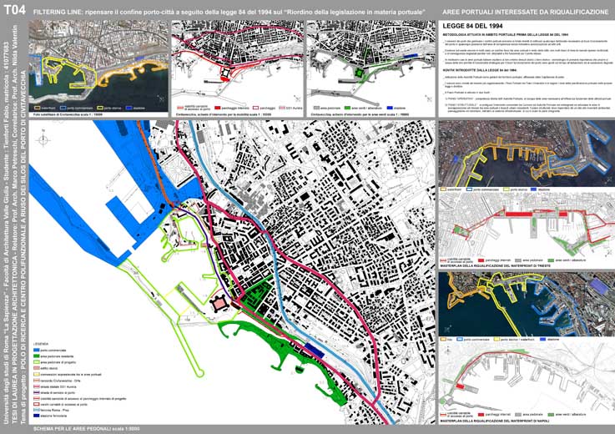Click the 'LEGENDA' label on main map
The width and height of the screenshot is (615, 434).
point(41,344)
